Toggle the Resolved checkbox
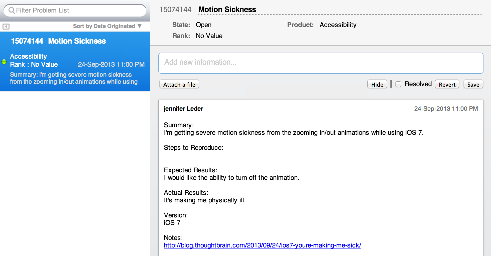Viewport: 491px width, 256px height. (398, 84)
